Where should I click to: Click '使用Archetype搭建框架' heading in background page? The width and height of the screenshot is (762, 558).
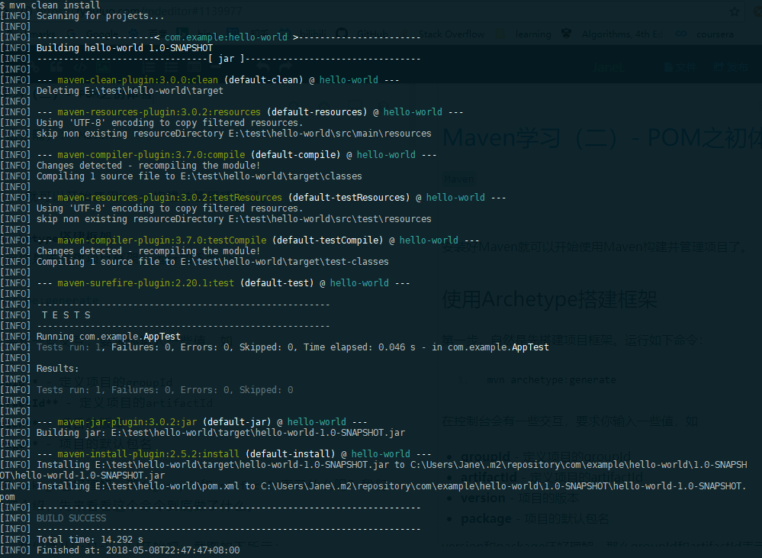[550, 300]
